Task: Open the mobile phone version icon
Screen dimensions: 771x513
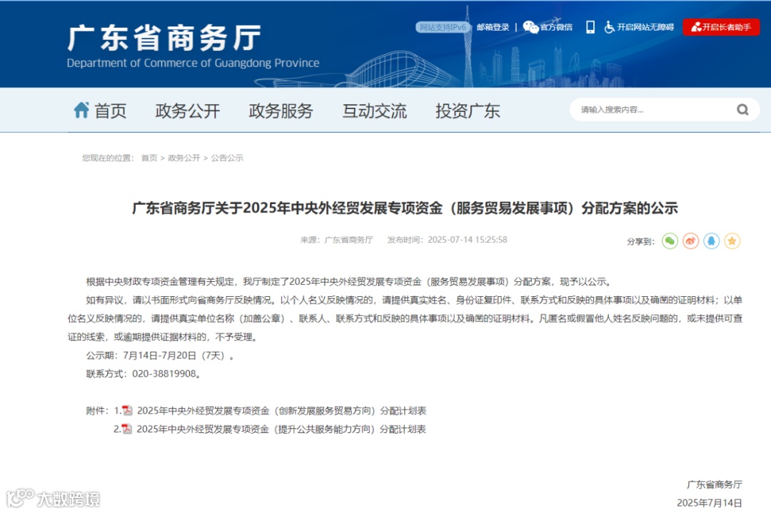Action: click(x=590, y=27)
